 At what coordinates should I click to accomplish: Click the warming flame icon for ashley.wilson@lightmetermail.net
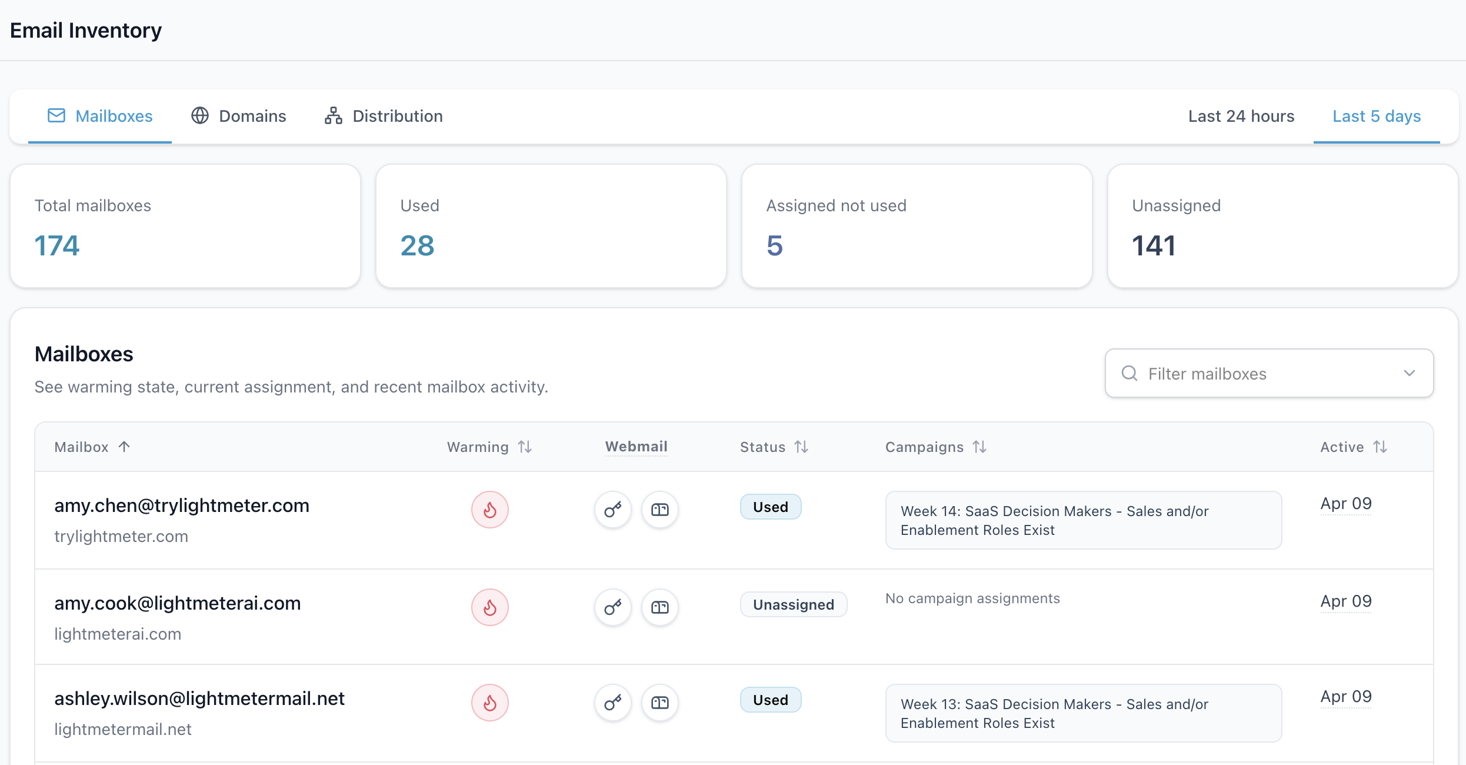(489, 703)
